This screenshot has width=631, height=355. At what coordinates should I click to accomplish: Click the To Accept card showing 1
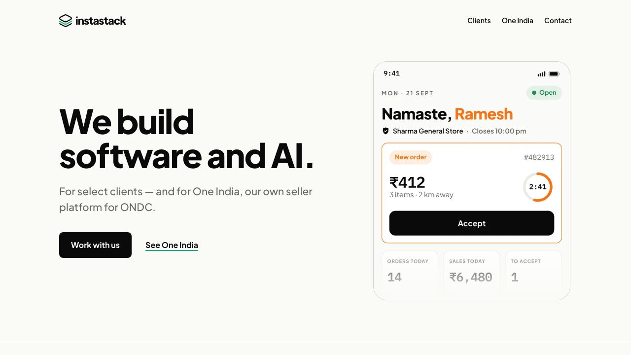(x=534, y=272)
